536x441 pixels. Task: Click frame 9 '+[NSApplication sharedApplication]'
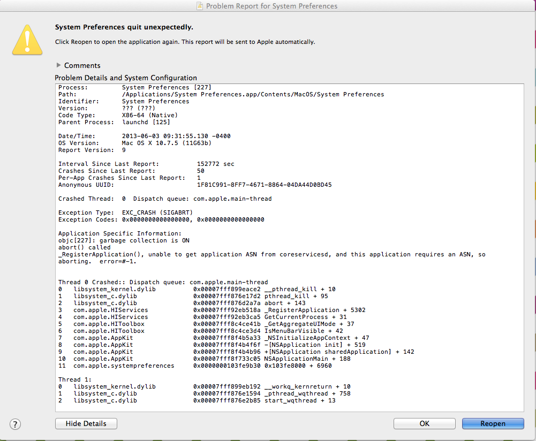236,352
